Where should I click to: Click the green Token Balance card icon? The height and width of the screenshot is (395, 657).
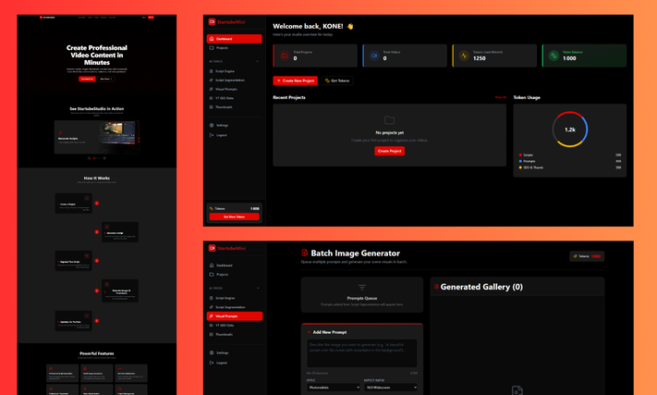(x=554, y=56)
